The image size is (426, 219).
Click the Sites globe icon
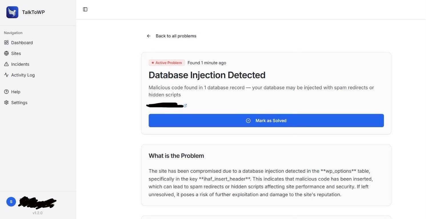[x=6, y=53]
